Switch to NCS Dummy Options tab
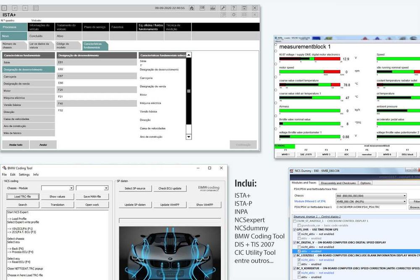Viewport: 420px width, 280px height. coord(365,183)
